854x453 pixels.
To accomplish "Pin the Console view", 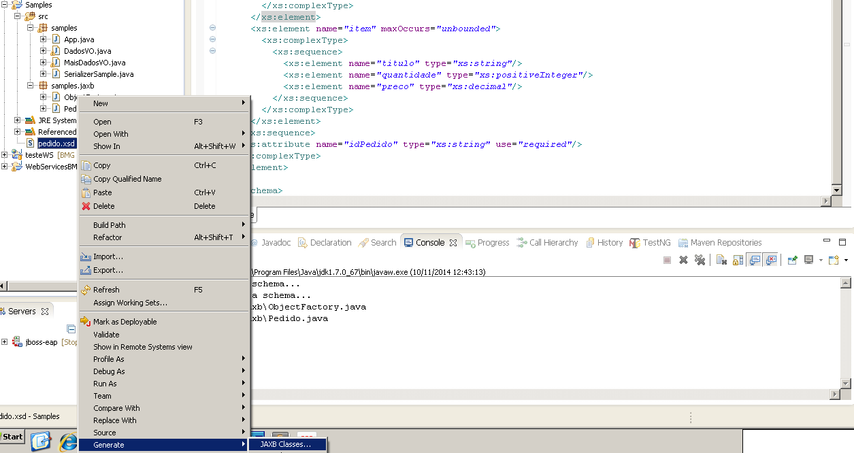I will (791, 259).
